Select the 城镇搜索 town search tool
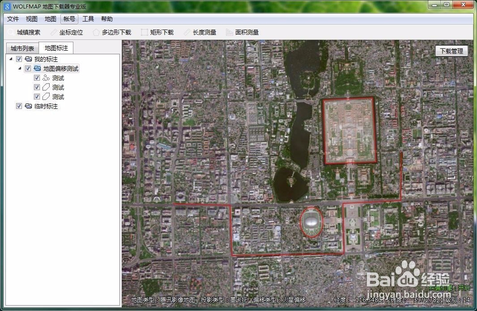Viewport: 477px width, 311px height. tap(30, 32)
